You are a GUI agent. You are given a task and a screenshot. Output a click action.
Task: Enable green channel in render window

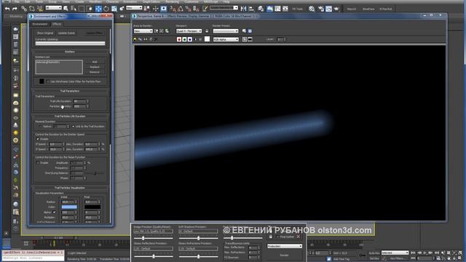point(184,39)
